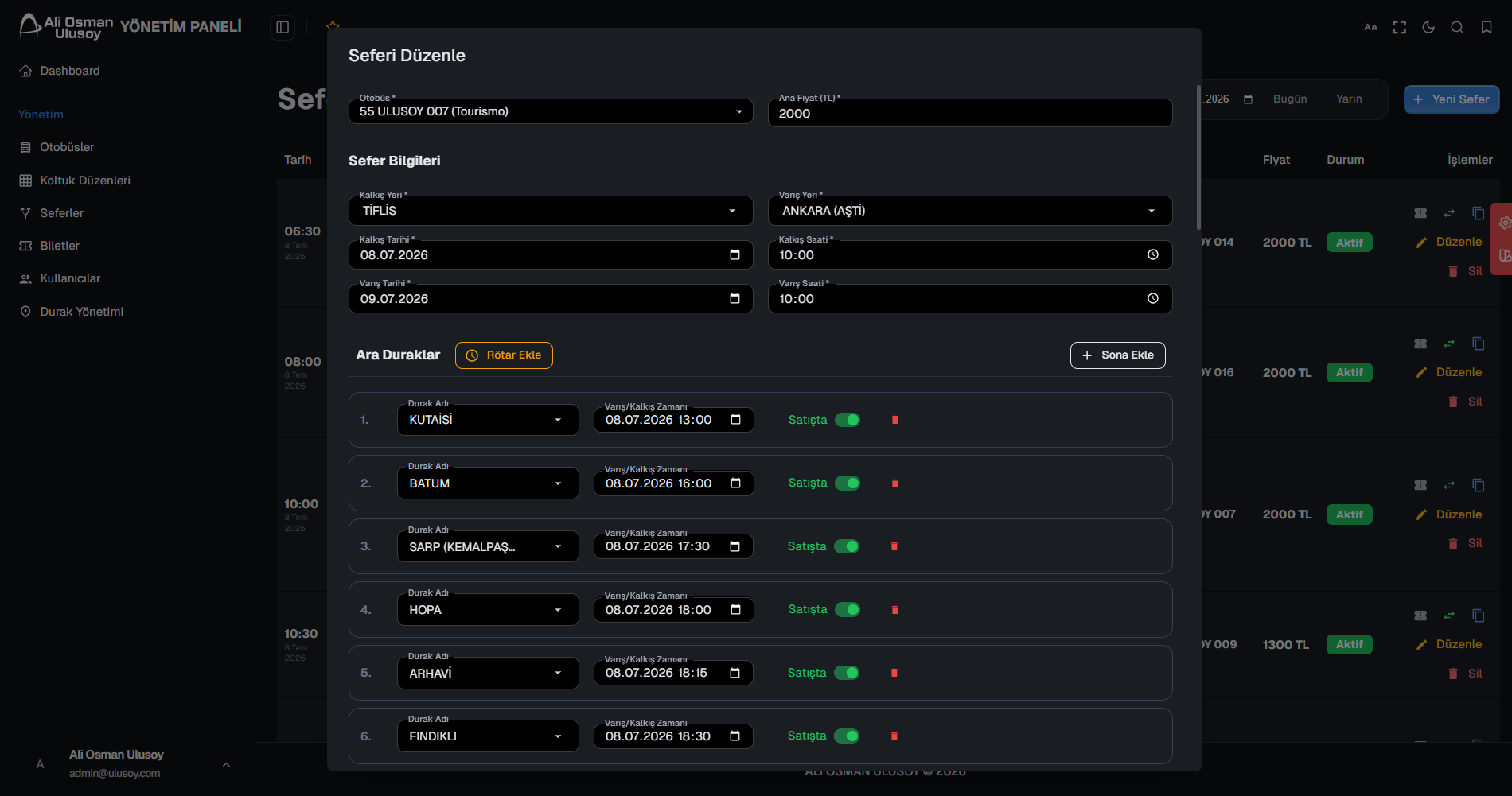This screenshot has height=796, width=1512.
Task: Toggle Satışta switch for KUTAİSİ stop
Action: 848,420
